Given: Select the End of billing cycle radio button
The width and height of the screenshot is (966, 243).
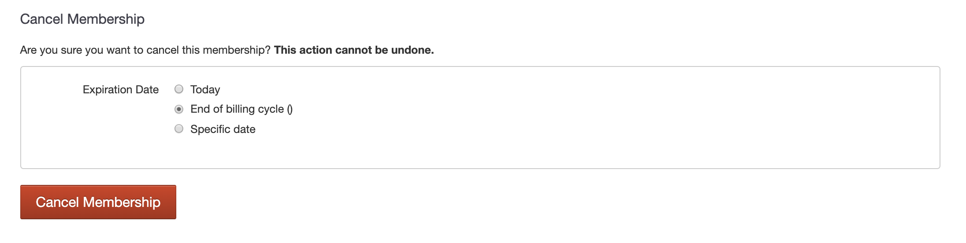Looking at the screenshot, I should [x=179, y=109].
